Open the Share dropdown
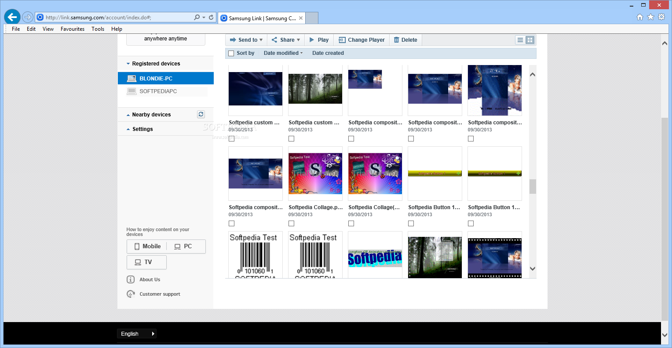This screenshot has height=348, width=672. [285, 40]
